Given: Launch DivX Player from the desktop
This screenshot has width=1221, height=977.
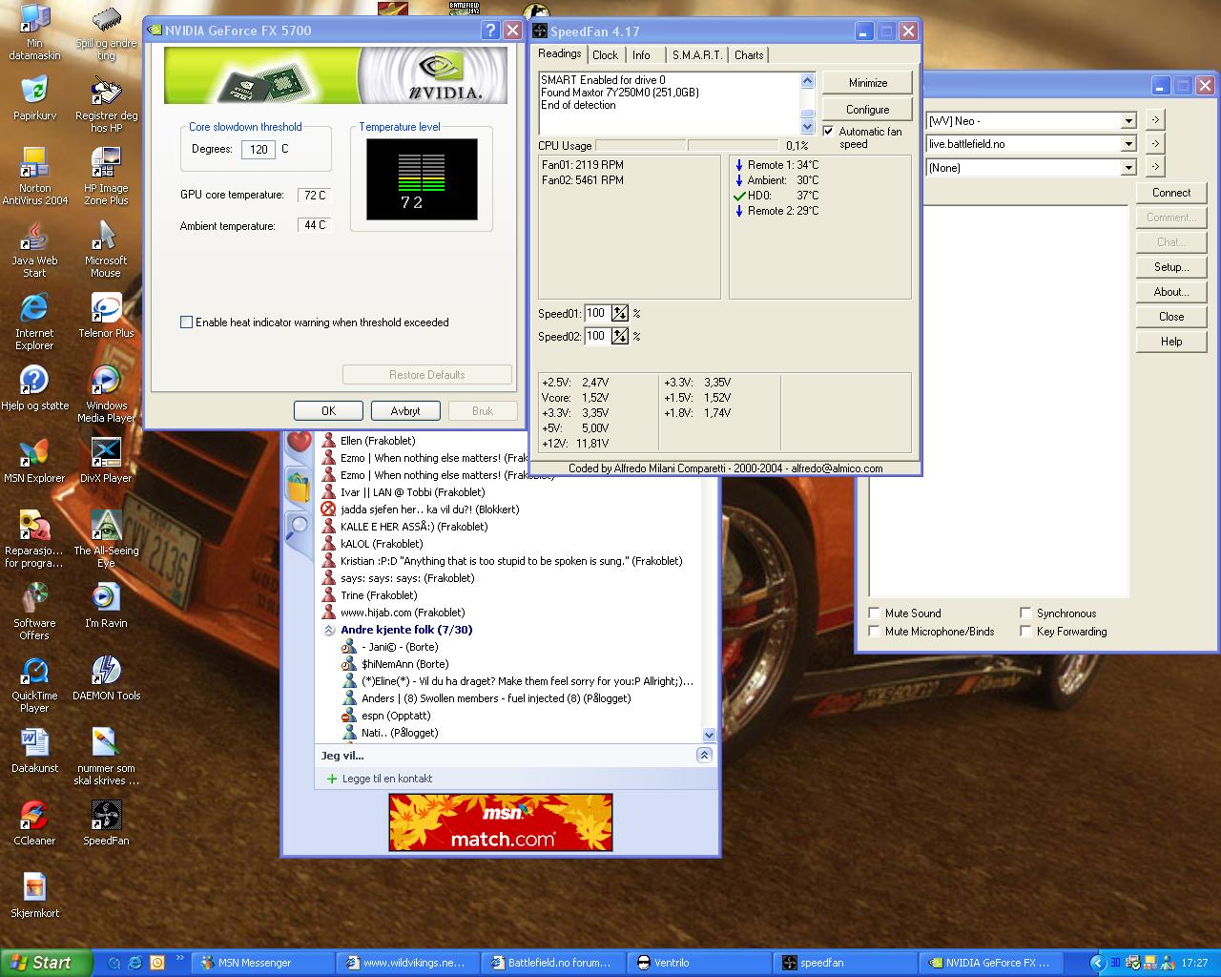Looking at the screenshot, I should 106,461.
